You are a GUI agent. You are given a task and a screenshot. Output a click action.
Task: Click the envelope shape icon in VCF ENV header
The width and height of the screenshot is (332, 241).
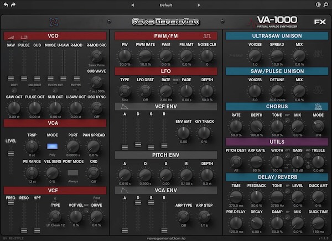coord(124,107)
